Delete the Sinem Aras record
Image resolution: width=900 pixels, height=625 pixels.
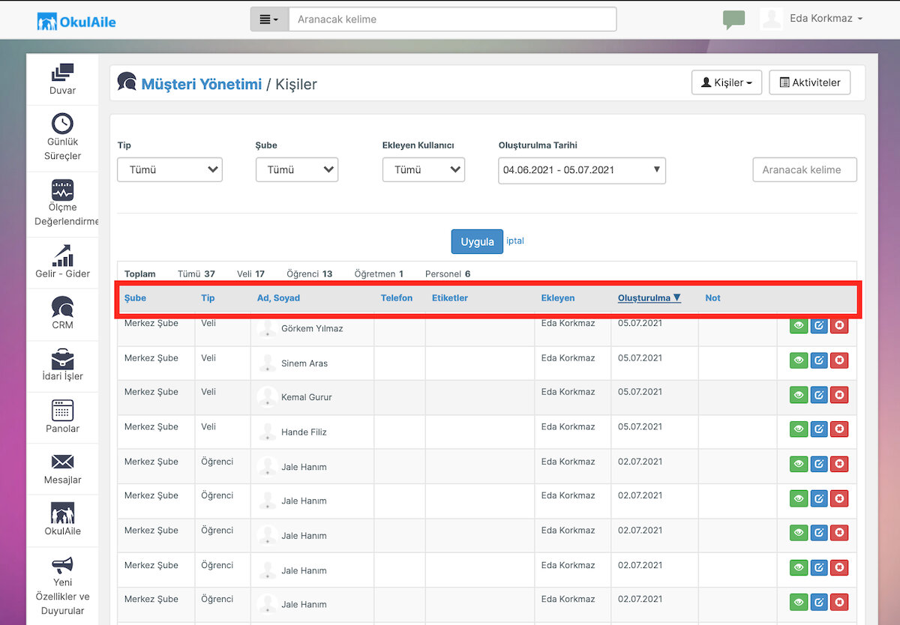click(x=839, y=360)
